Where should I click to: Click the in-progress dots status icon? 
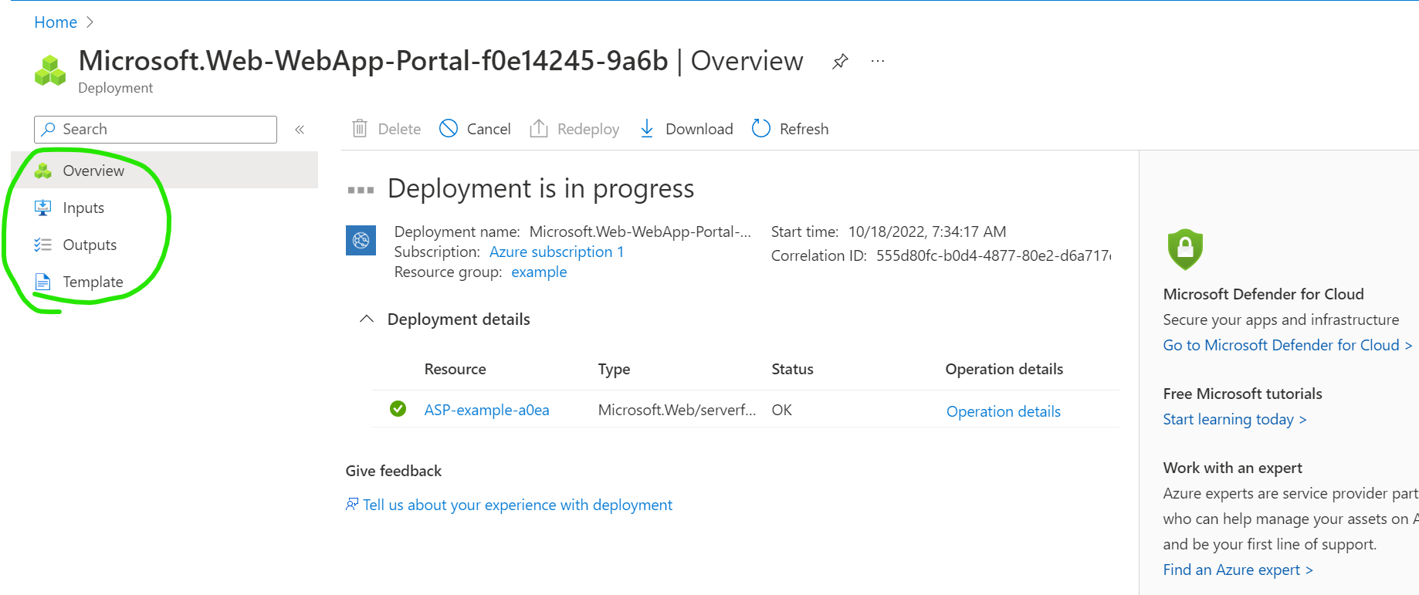coord(361,190)
